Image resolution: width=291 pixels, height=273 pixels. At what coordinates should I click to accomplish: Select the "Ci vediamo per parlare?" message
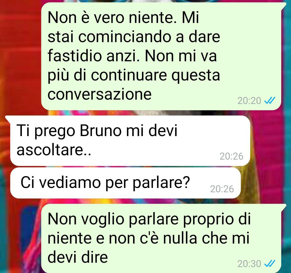coord(126,183)
